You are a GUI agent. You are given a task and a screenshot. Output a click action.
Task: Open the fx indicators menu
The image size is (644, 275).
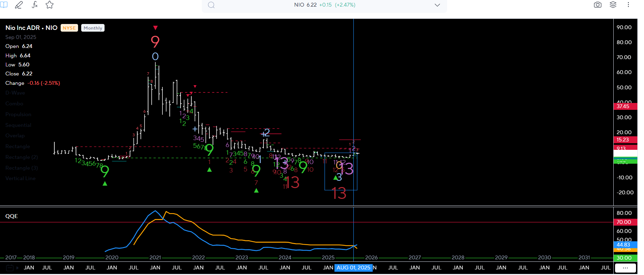point(34,5)
